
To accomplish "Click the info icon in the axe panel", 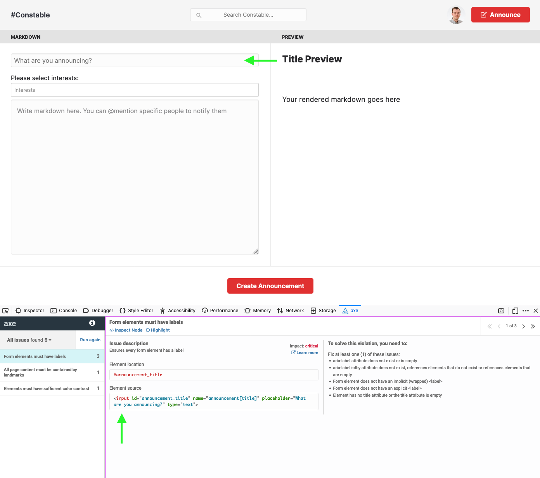I will pos(92,323).
